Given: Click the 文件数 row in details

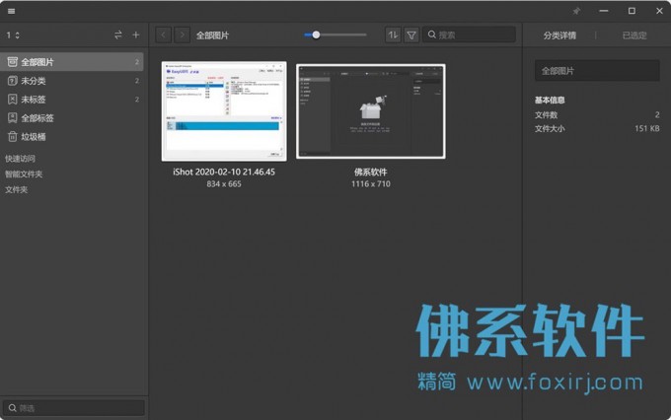Looking at the screenshot, I should [597, 114].
